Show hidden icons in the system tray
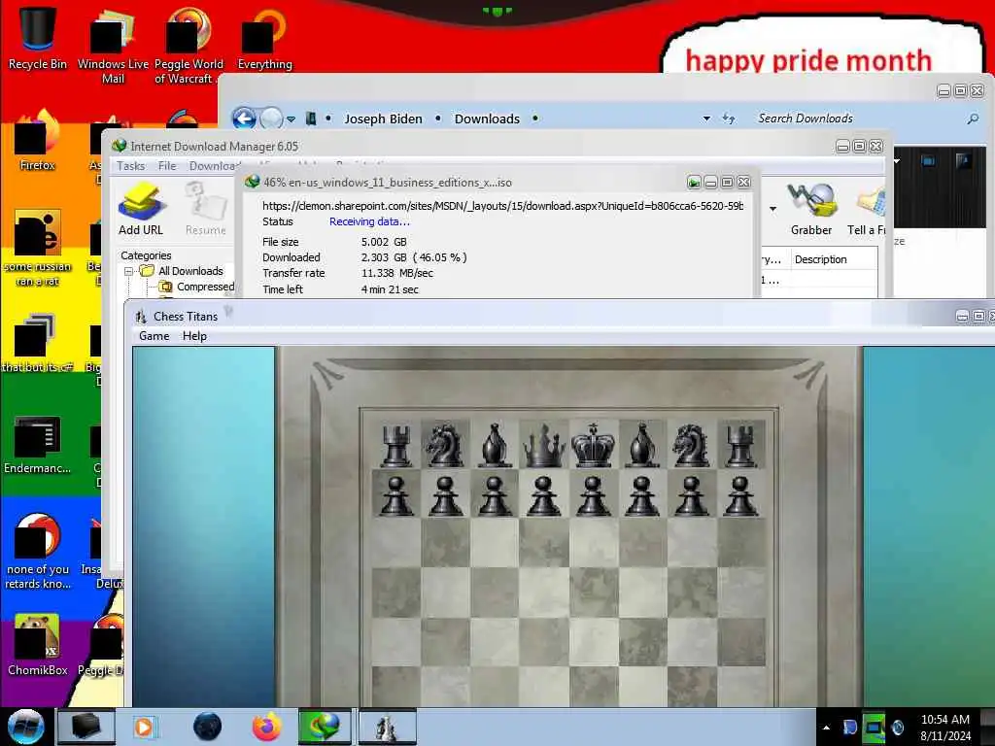Image resolution: width=995 pixels, height=746 pixels. tap(826, 728)
